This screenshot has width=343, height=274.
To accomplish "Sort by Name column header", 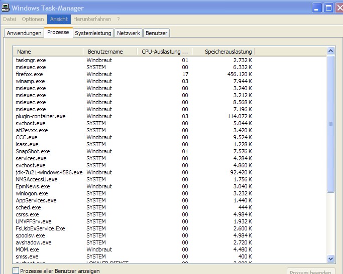I will click(x=48, y=52).
